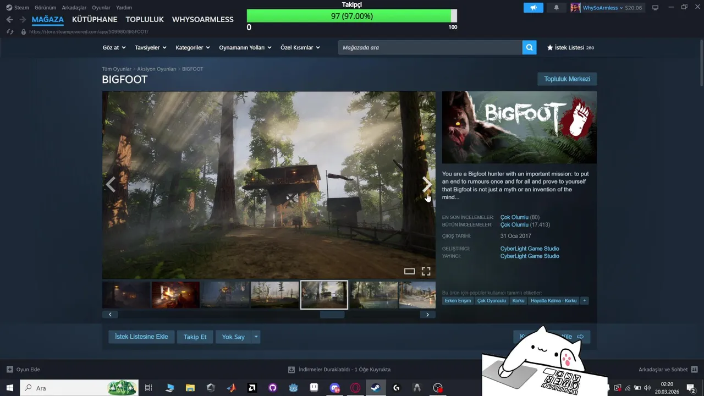Open the Görünüm menu

(45, 8)
